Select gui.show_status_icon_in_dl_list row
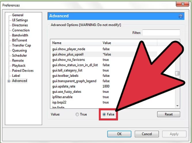 103,65
